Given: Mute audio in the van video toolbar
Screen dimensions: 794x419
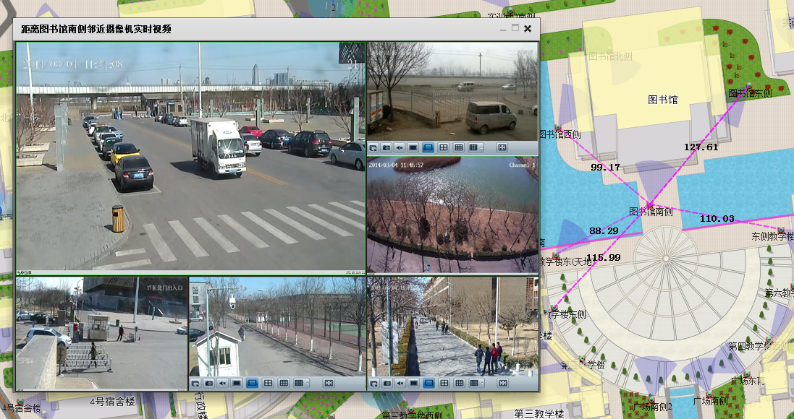Looking at the screenshot, I should [400, 147].
